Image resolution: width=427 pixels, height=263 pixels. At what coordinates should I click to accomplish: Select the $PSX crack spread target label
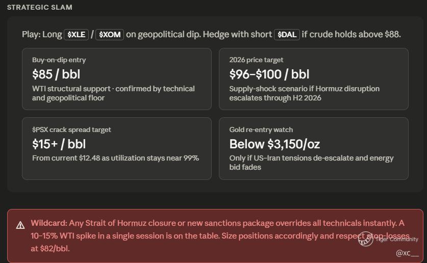71,129
